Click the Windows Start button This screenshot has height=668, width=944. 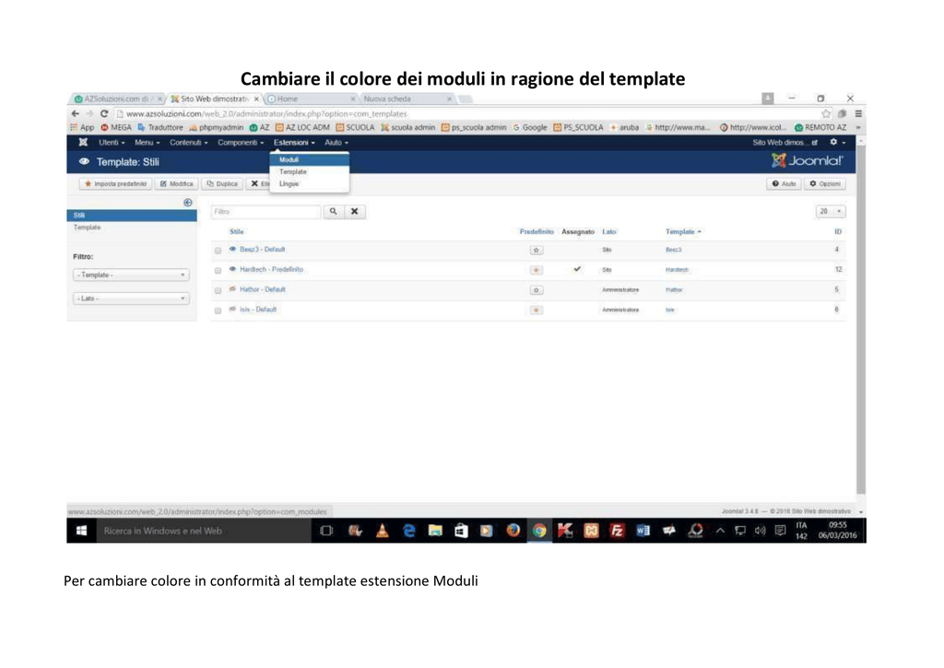tap(81, 531)
